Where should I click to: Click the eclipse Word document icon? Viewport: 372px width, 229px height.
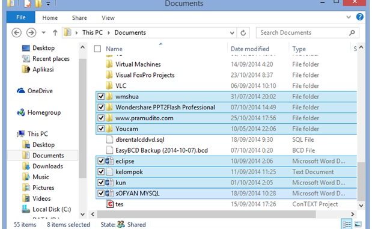(109, 161)
